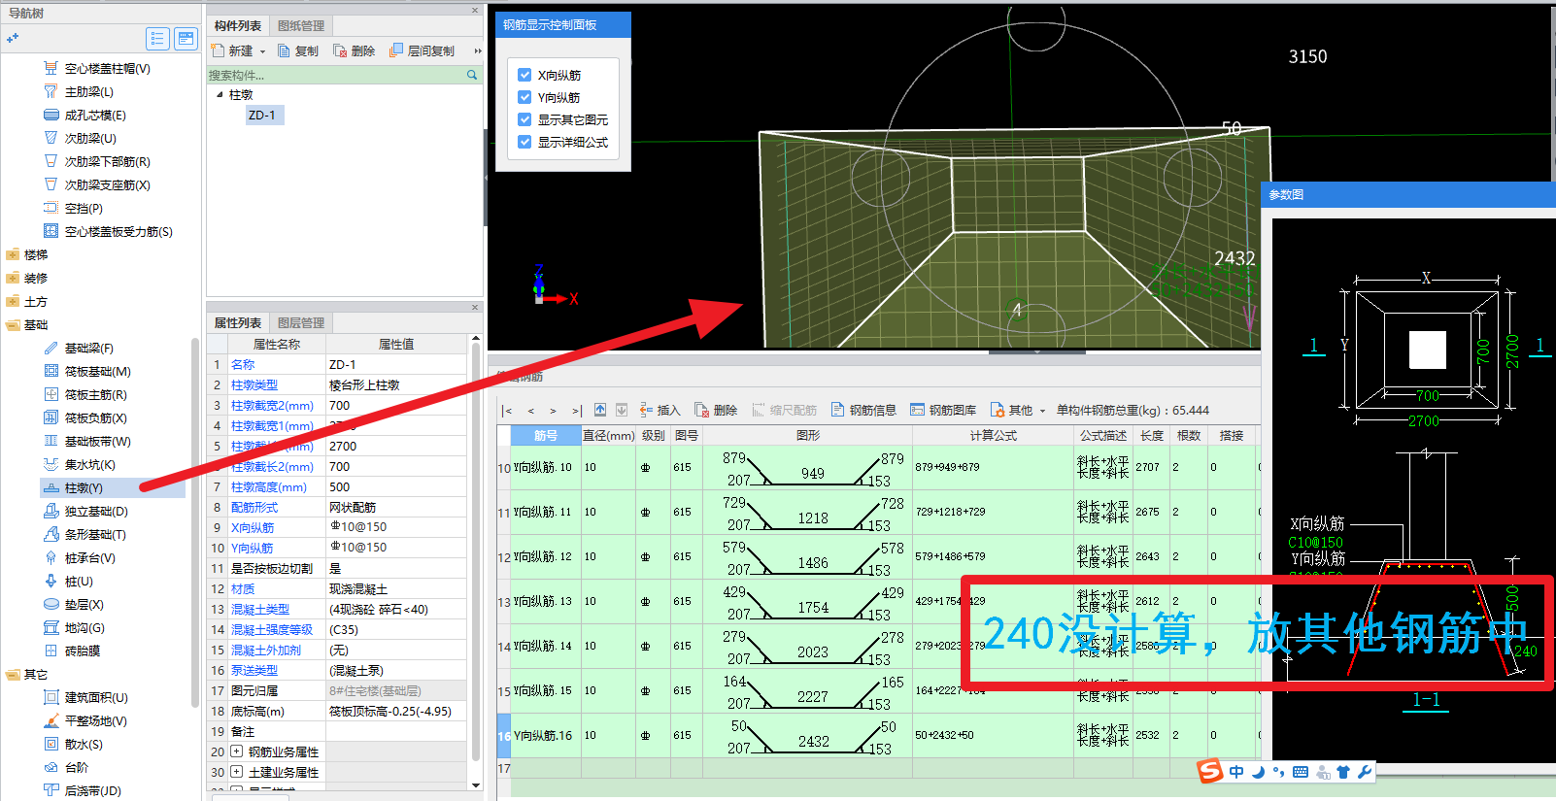Viewport: 1556px width, 801px height.
Task: Click 复制 button in component list
Action: (x=297, y=51)
